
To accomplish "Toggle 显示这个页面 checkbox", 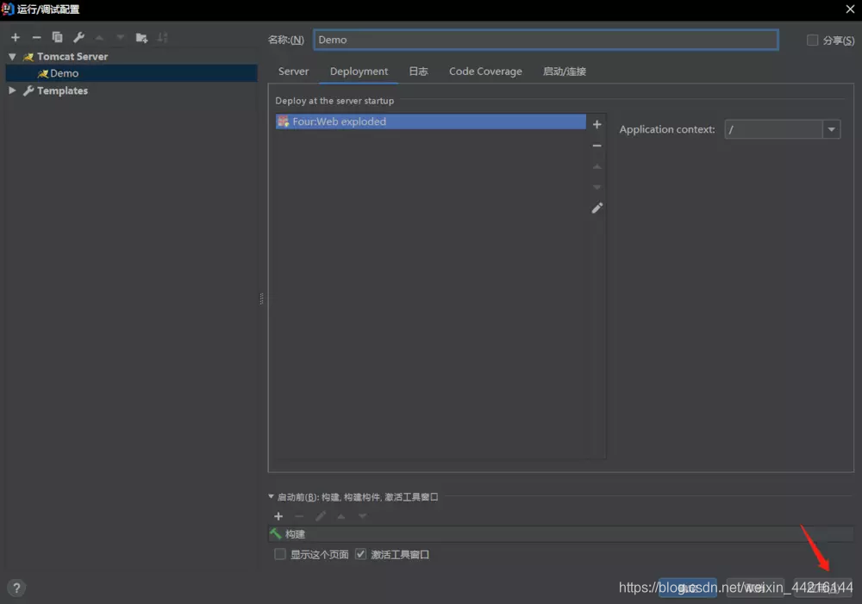I will (280, 554).
